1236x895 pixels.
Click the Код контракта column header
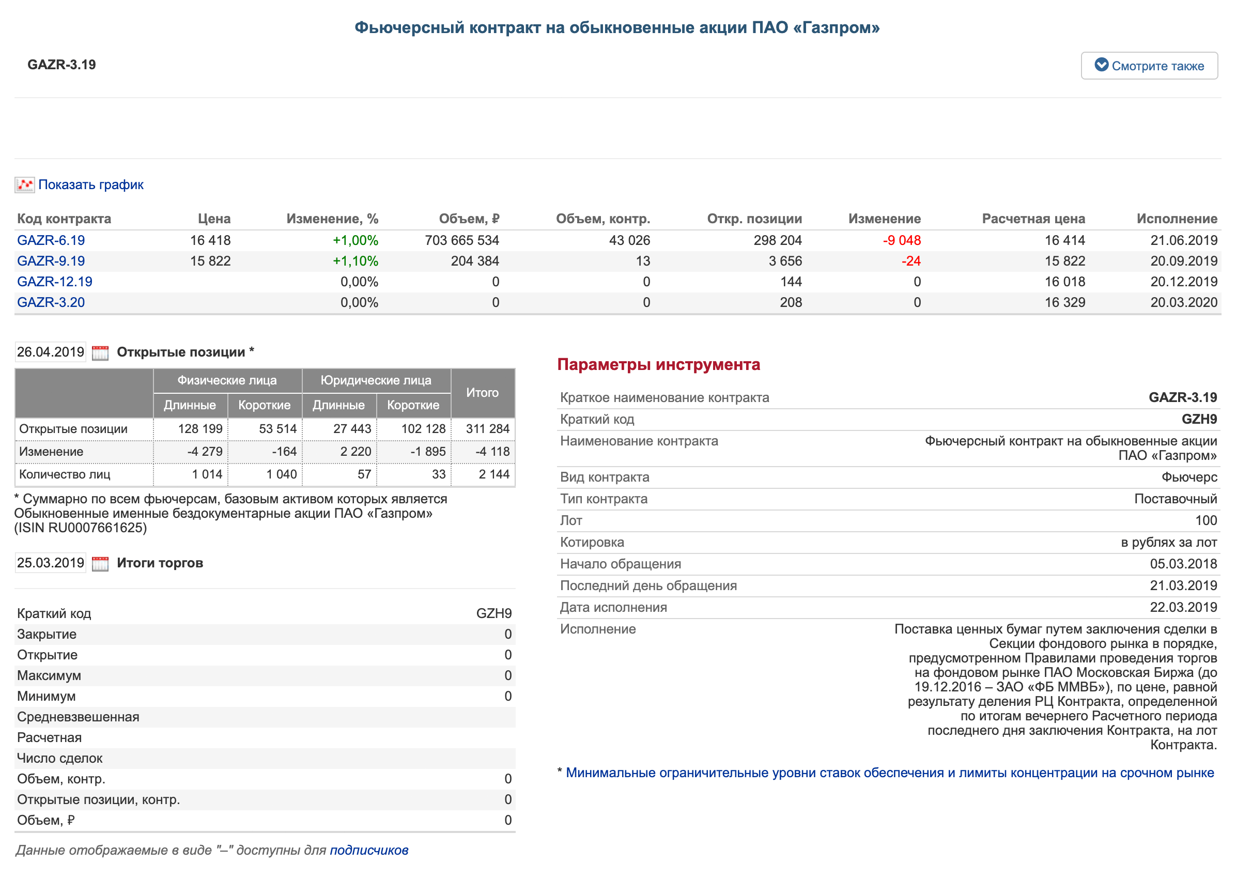(x=64, y=219)
